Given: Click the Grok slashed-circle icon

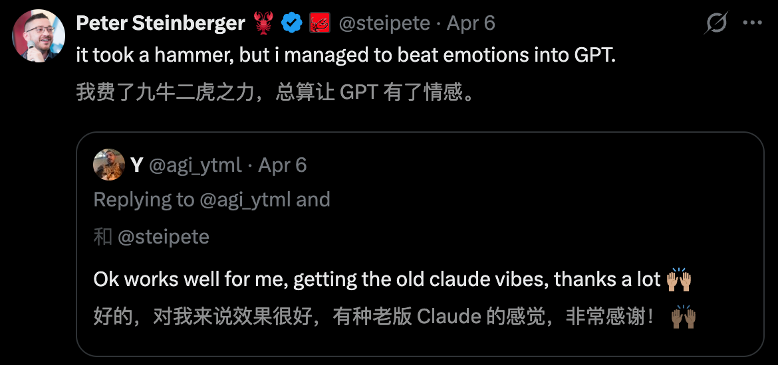Looking at the screenshot, I should click(x=716, y=24).
